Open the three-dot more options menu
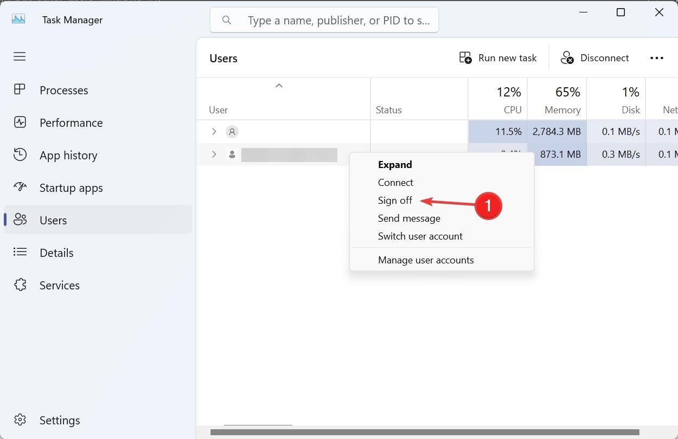 [x=657, y=58]
